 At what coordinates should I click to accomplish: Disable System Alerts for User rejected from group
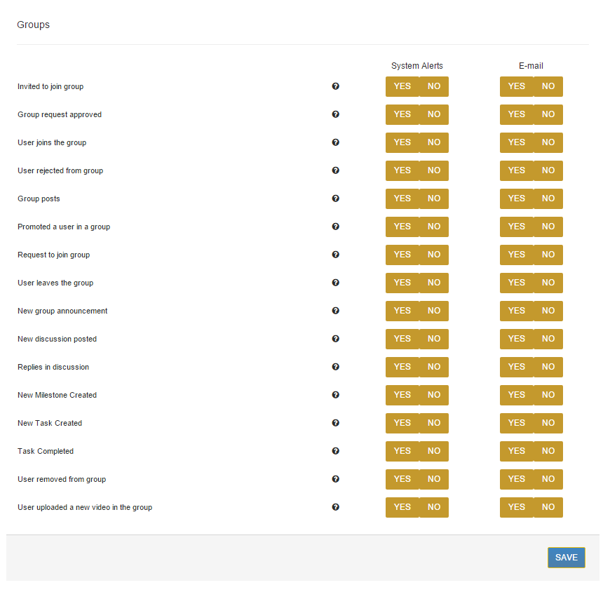(x=434, y=170)
